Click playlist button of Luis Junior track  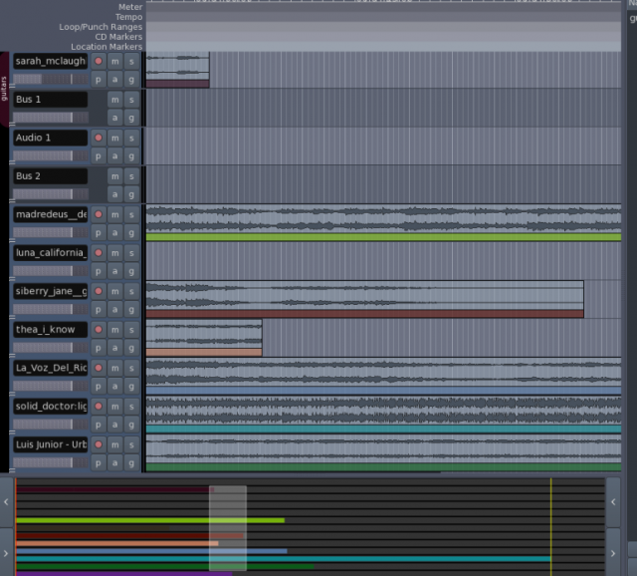pyautogui.click(x=99, y=462)
